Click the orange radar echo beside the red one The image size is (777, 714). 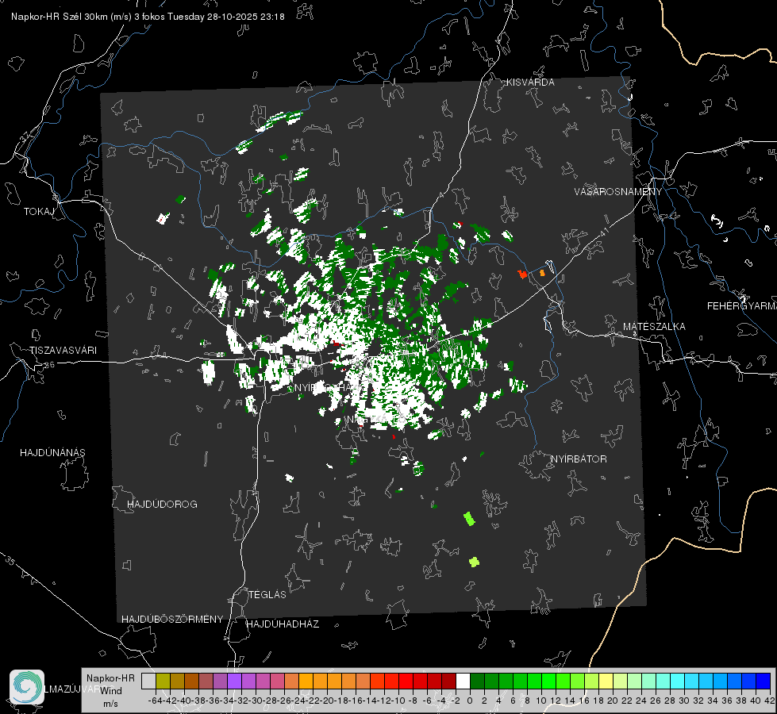click(x=542, y=273)
